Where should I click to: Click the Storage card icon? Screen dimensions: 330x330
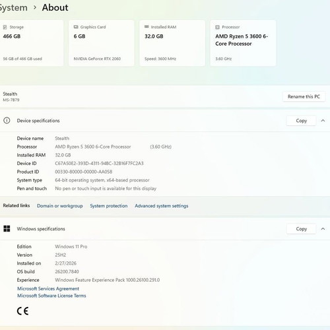5,27
